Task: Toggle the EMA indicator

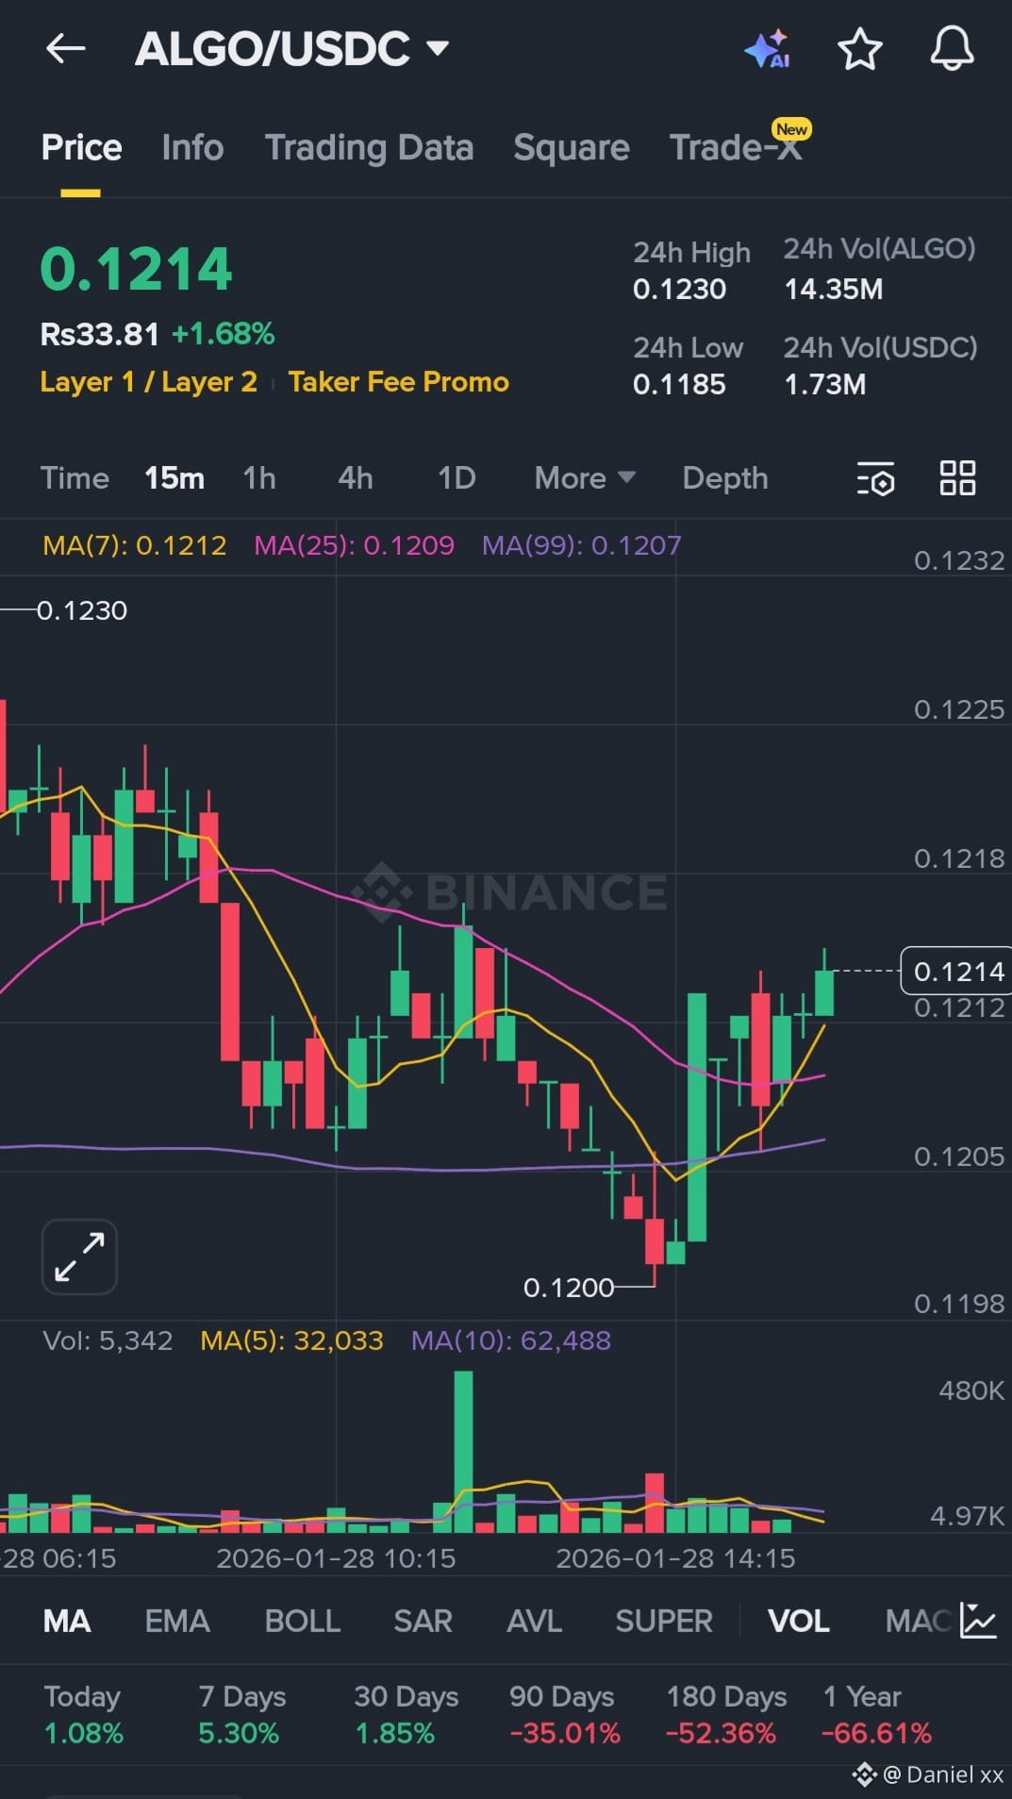Action: 177,1621
